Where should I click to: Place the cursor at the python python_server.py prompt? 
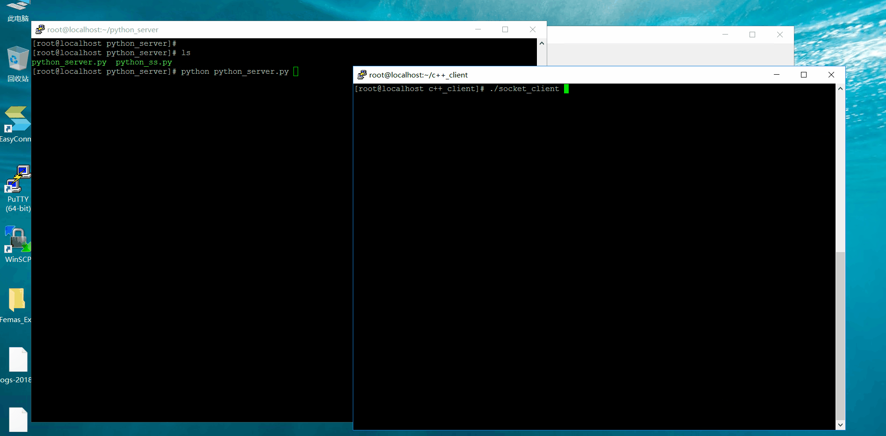(x=296, y=71)
